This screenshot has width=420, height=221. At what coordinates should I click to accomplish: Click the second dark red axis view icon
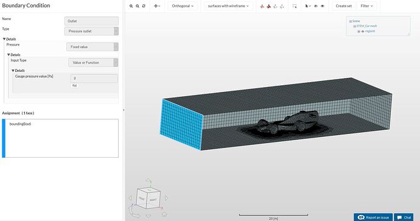[x=268, y=6]
